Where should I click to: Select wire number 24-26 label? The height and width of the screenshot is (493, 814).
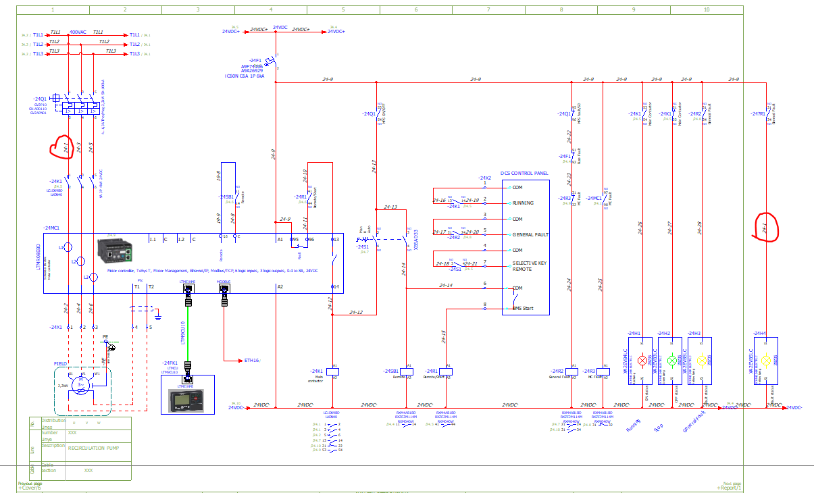640,229
